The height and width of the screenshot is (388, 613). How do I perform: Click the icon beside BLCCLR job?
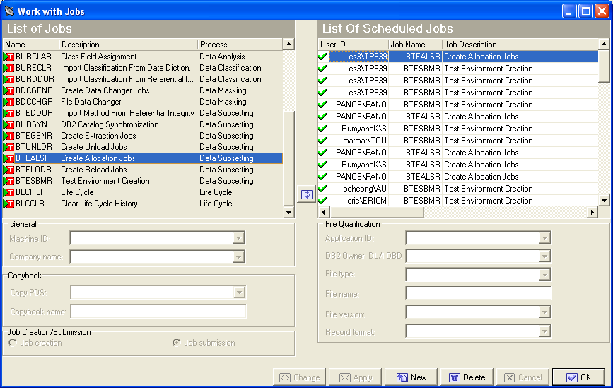click(8, 204)
